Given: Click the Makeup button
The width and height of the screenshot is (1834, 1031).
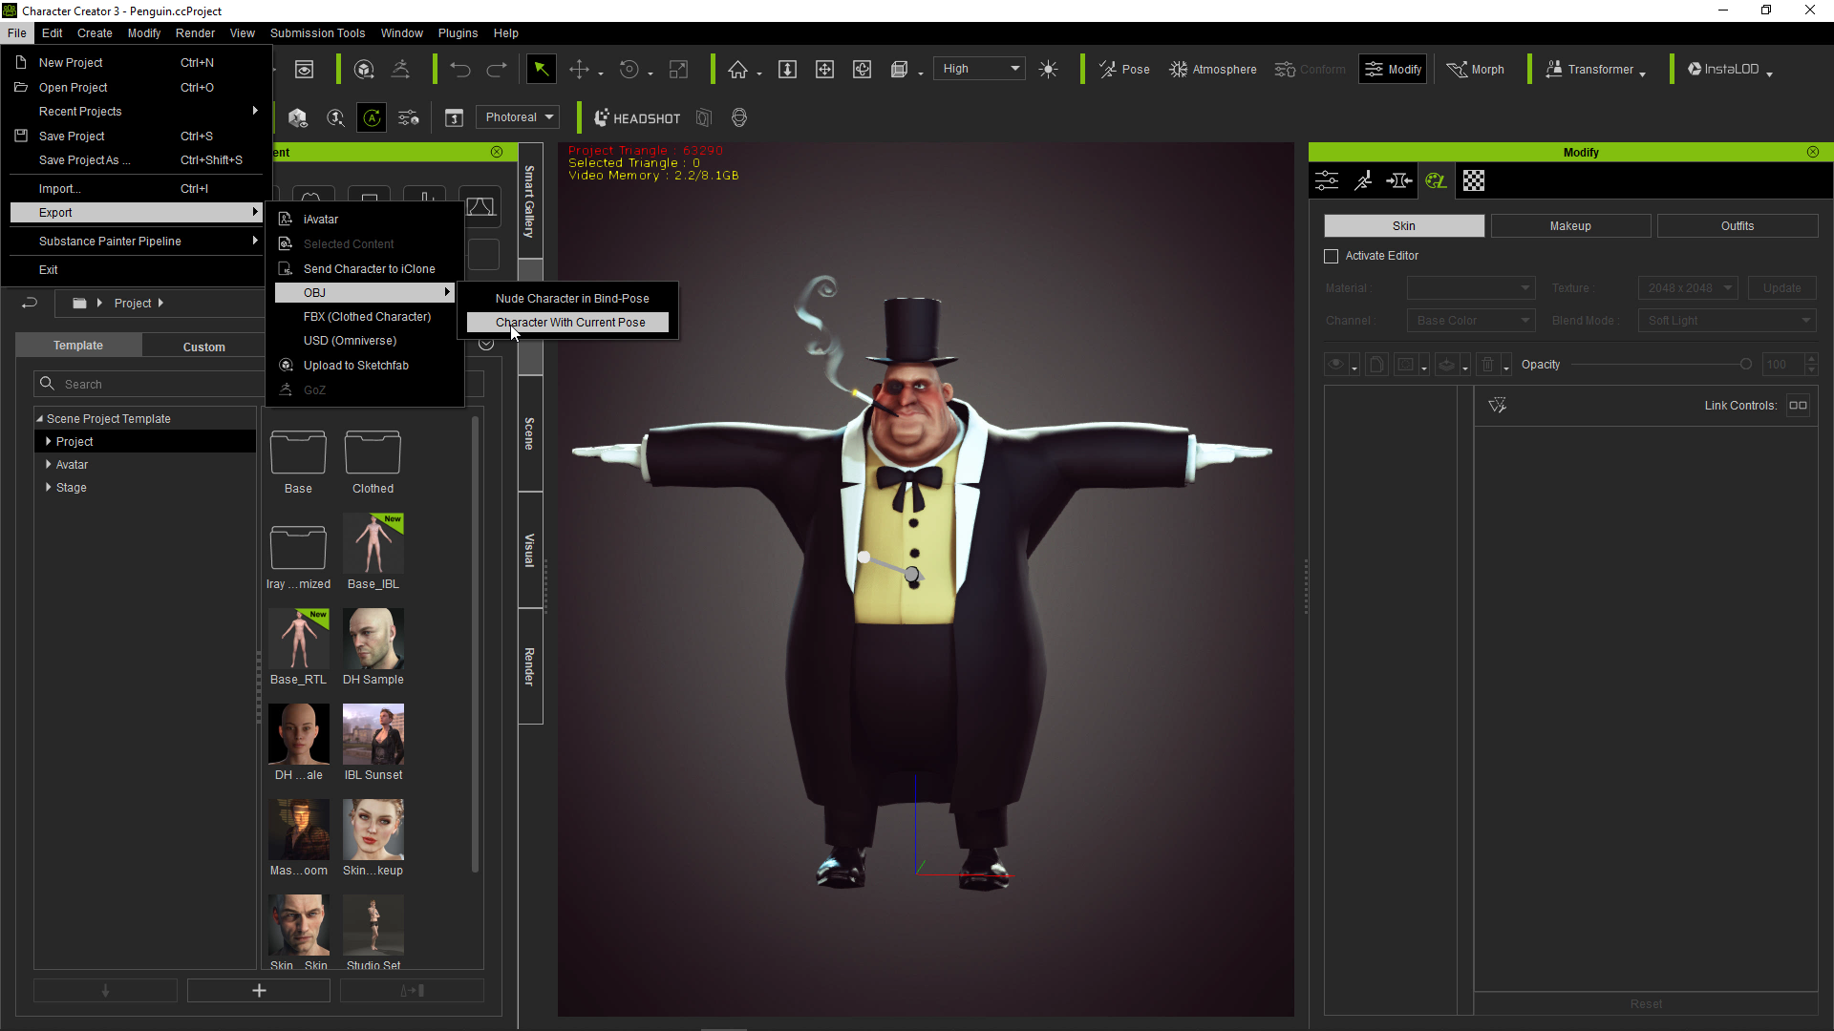Looking at the screenshot, I should 1570,226.
